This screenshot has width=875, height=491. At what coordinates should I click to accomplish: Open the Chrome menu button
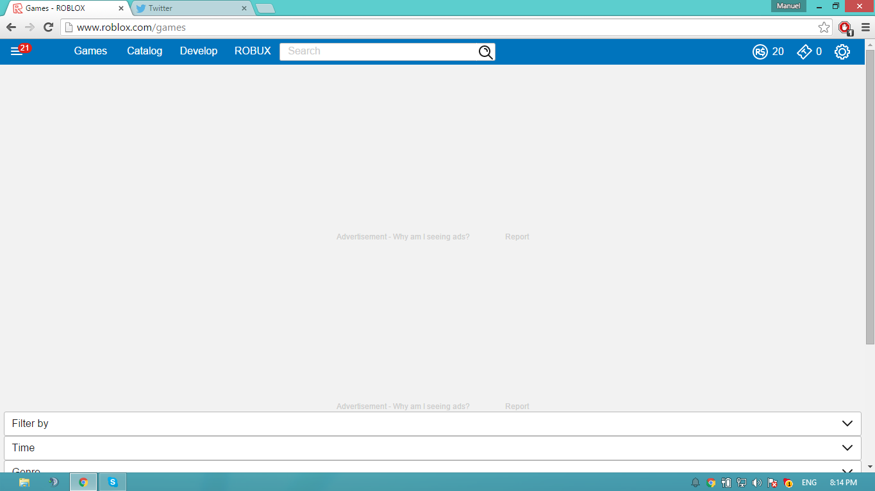pyautogui.click(x=865, y=28)
